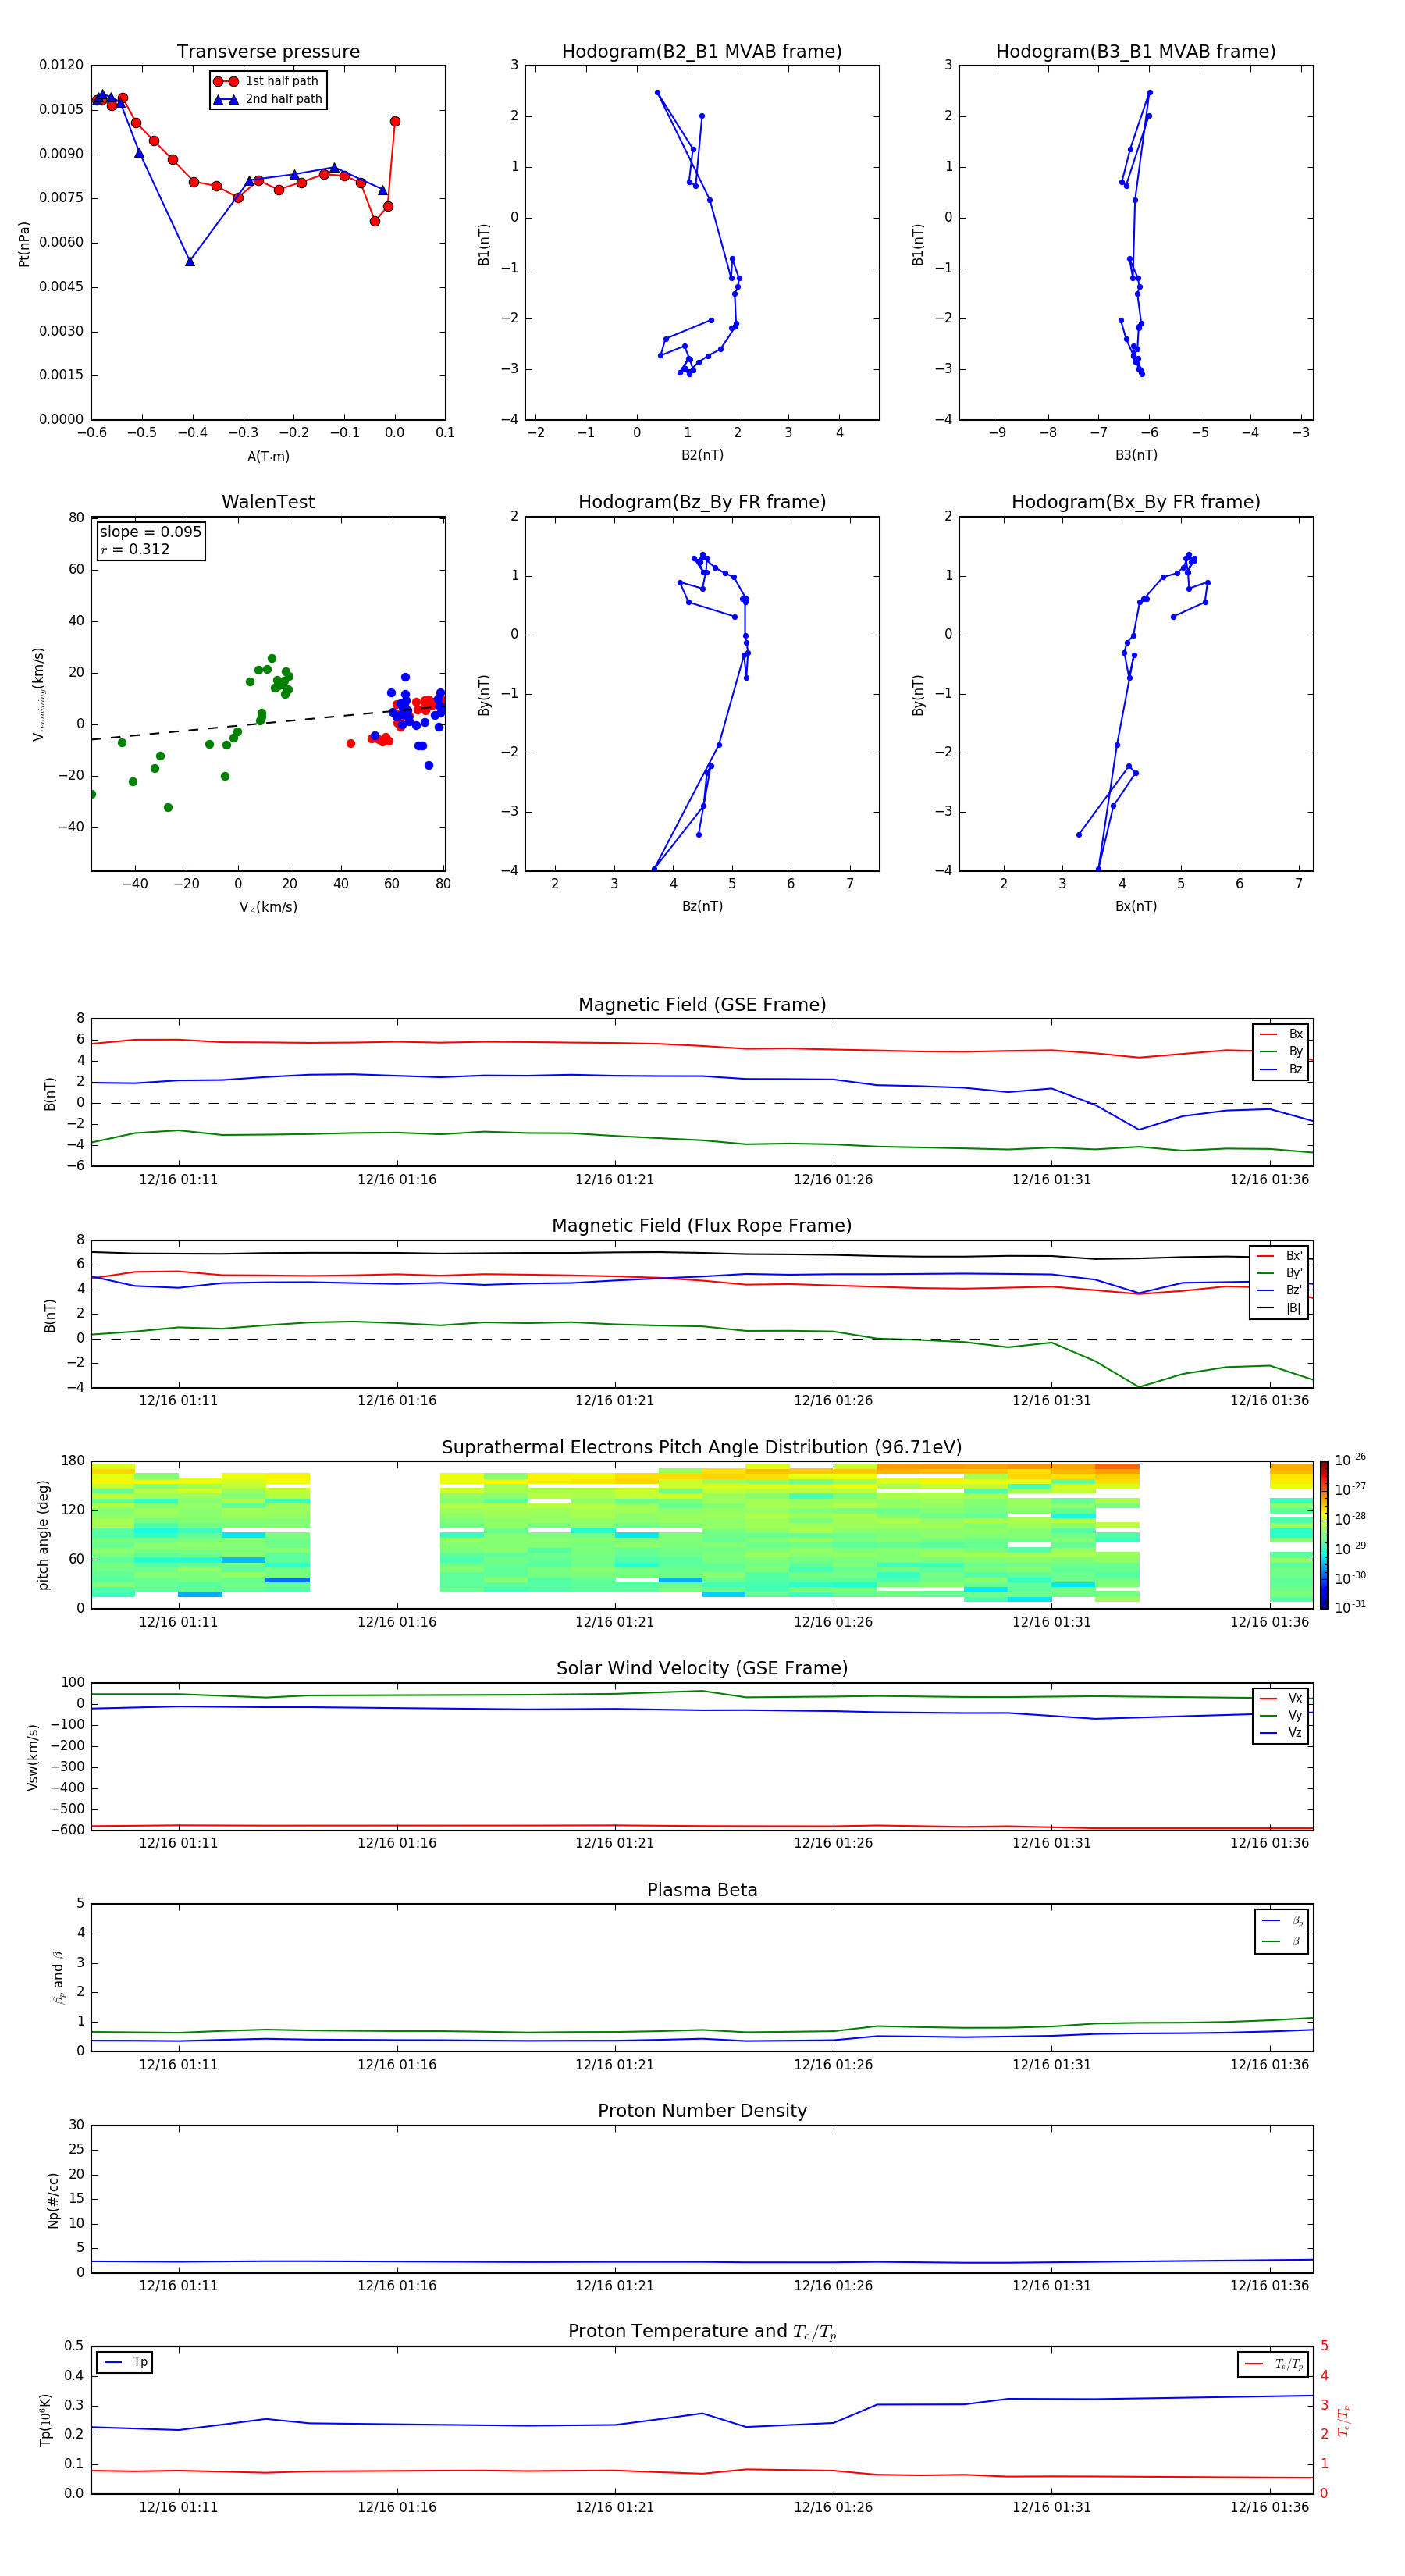This screenshot has width=1405, height=2576.
Task: Click the Bx legend entry in GSE panel
Action: pyautogui.click(x=1281, y=1034)
